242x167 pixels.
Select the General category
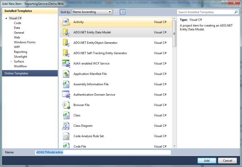pos(19,33)
